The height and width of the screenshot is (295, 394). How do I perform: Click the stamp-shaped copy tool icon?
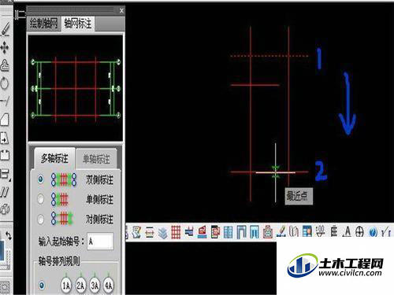click(5, 65)
